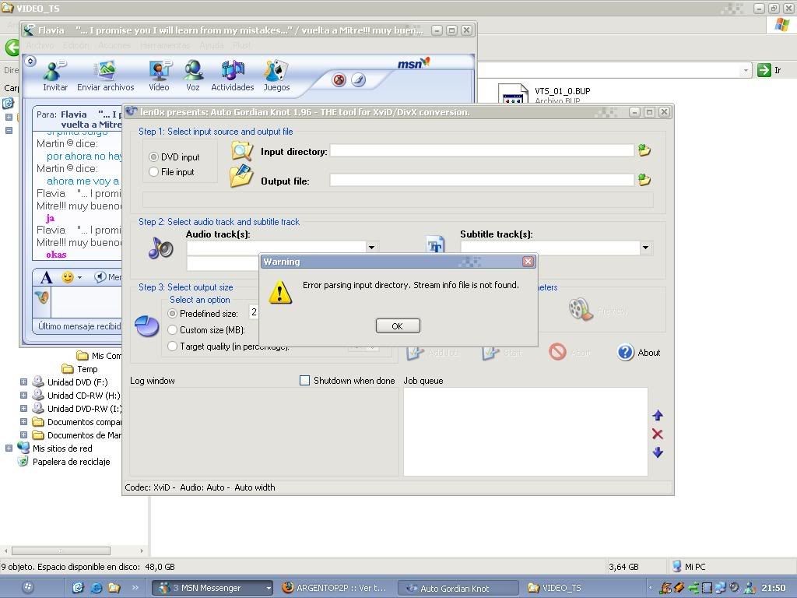This screenshot has width=797, height=598.
Task: Collapse the MSN toolbar with the round arrow
Action: point(30,62)
